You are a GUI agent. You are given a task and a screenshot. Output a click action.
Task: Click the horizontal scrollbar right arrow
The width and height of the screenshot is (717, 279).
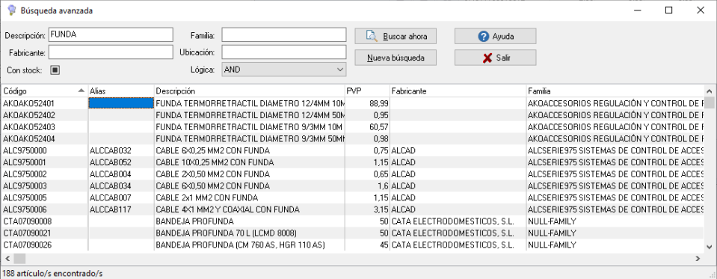click(x=698, y=259)
